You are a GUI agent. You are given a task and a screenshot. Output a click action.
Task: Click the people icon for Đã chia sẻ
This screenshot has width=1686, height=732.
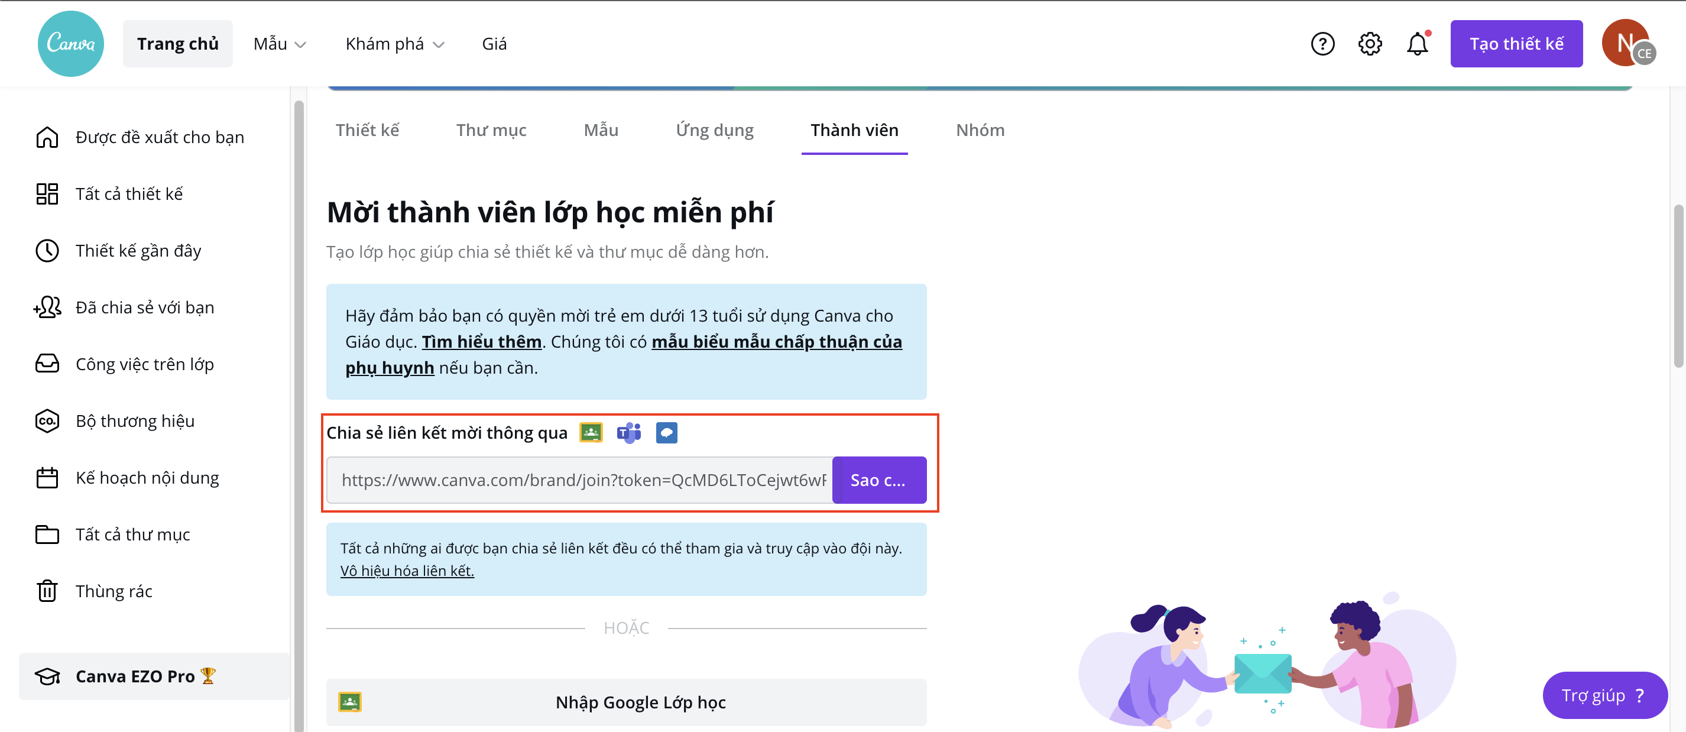click(47, 307)
